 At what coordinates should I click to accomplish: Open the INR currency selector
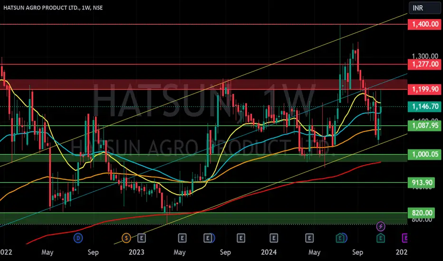(x=424, y=8)
